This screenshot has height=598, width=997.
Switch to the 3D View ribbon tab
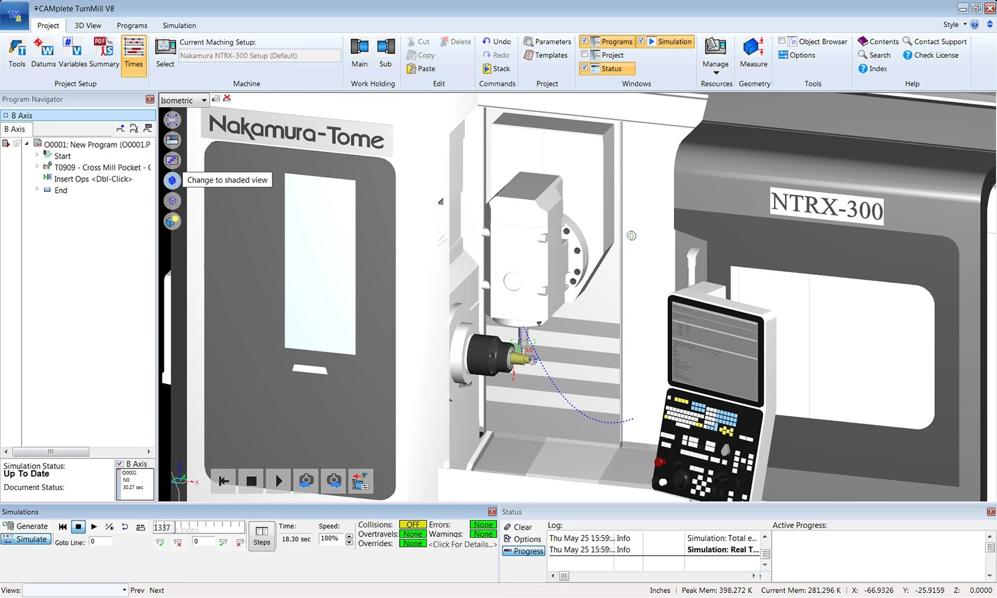point(88,25)
